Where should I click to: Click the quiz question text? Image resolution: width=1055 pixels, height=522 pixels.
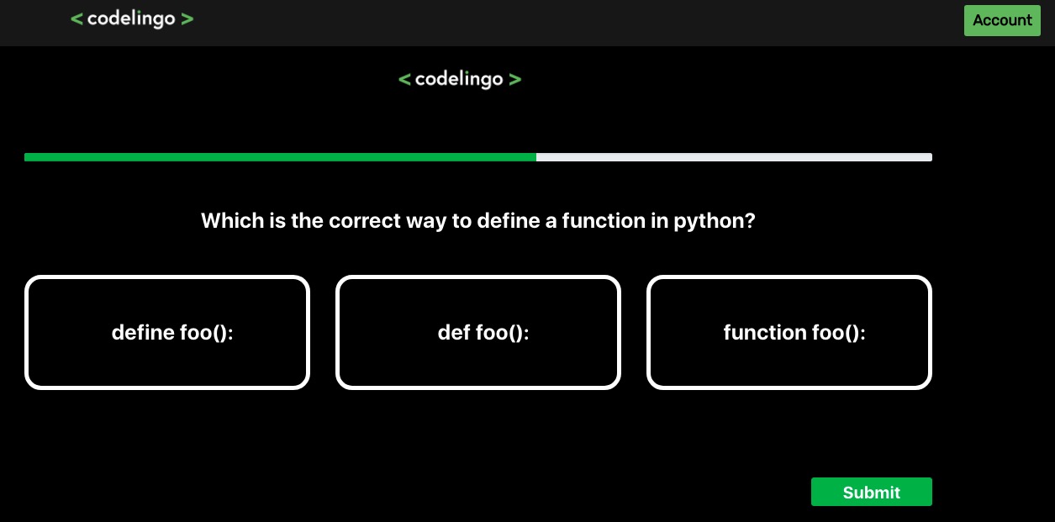(477, 221)
